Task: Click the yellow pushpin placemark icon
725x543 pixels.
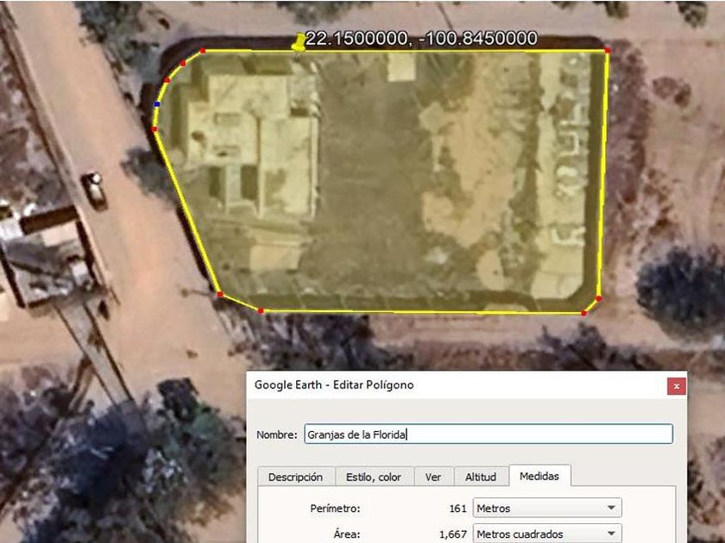Action: (x=299, y=41)
